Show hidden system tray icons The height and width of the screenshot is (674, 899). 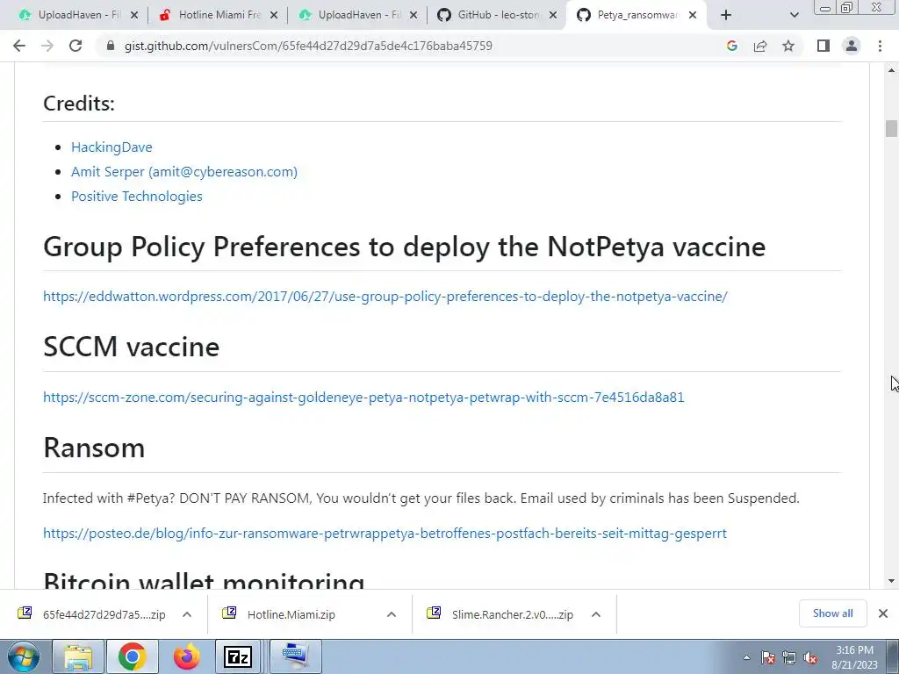pos(746,658)
